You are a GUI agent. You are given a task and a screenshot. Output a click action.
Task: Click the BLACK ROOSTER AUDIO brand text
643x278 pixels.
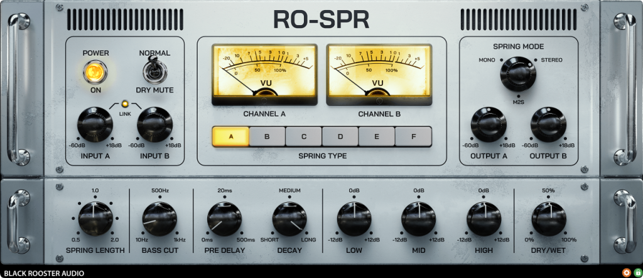[x=45, y=273]
